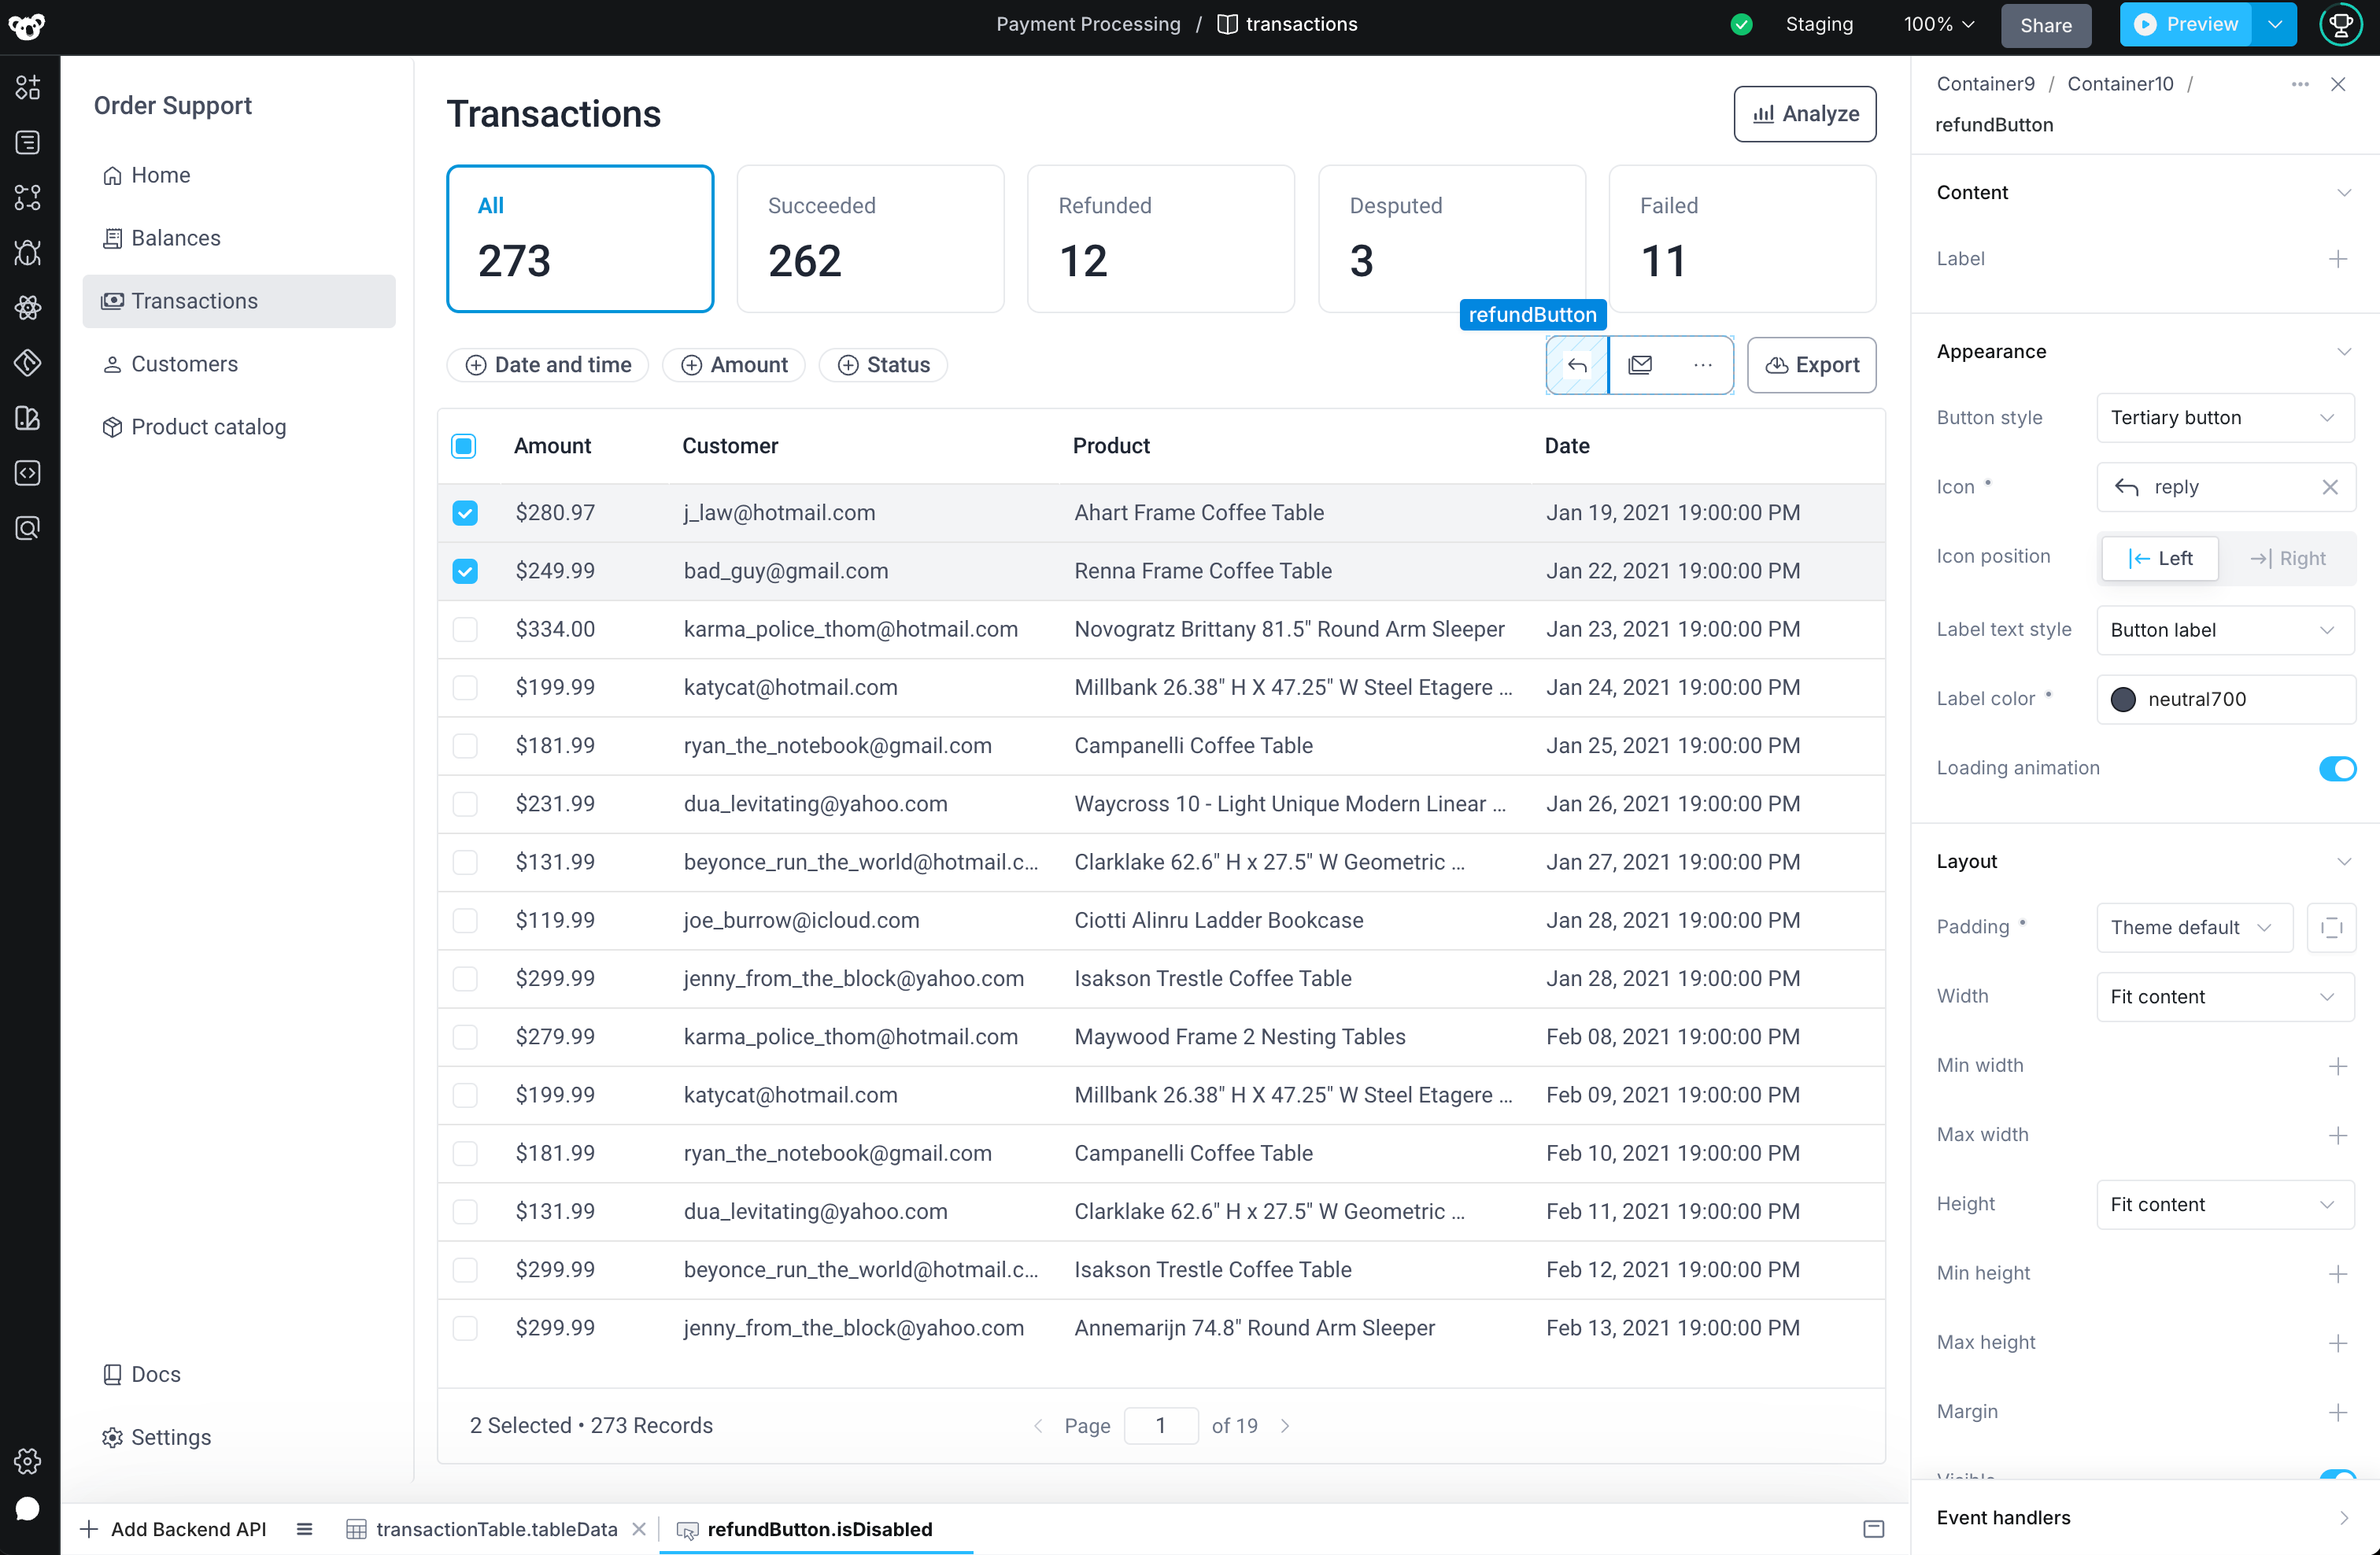
Task: Uncheck the bad_guy@gmail.com transaction row
Action: tap(465, 571)
